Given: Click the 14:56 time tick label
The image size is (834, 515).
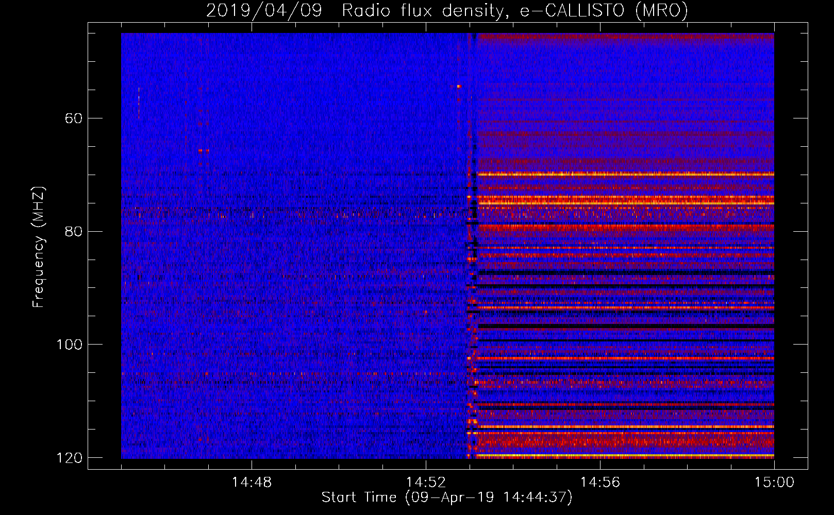Looking at the screenshot, I should tap(600, 483).
